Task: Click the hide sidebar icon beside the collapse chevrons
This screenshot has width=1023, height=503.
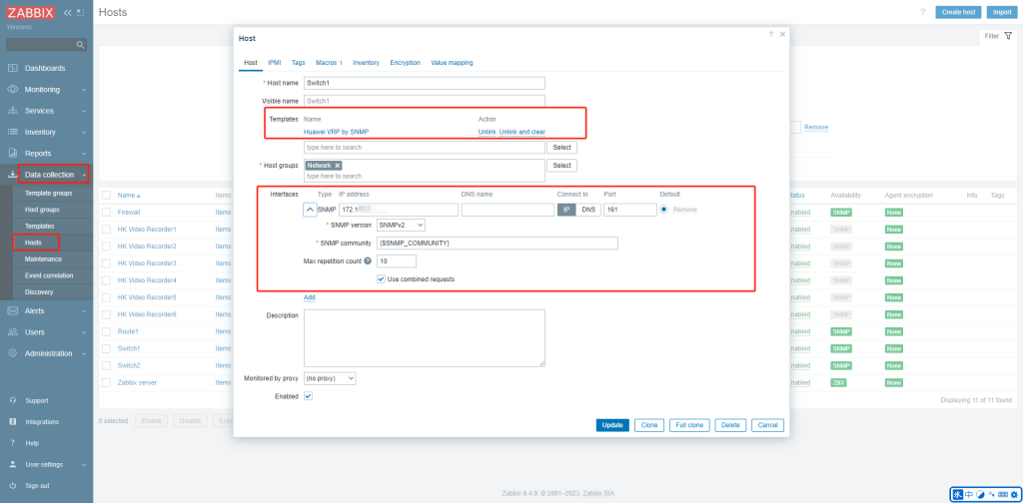Action: [x=80, y=12]
